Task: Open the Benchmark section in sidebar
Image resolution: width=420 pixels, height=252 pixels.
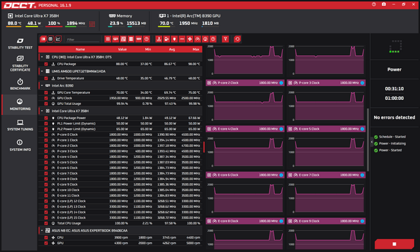Action: point(20,84)
